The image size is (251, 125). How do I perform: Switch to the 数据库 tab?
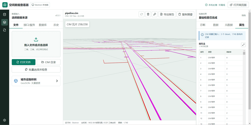point(43,25)
